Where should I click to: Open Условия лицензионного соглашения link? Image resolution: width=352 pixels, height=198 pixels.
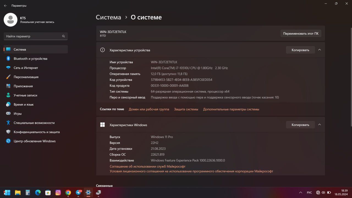[x=191, y=171]
